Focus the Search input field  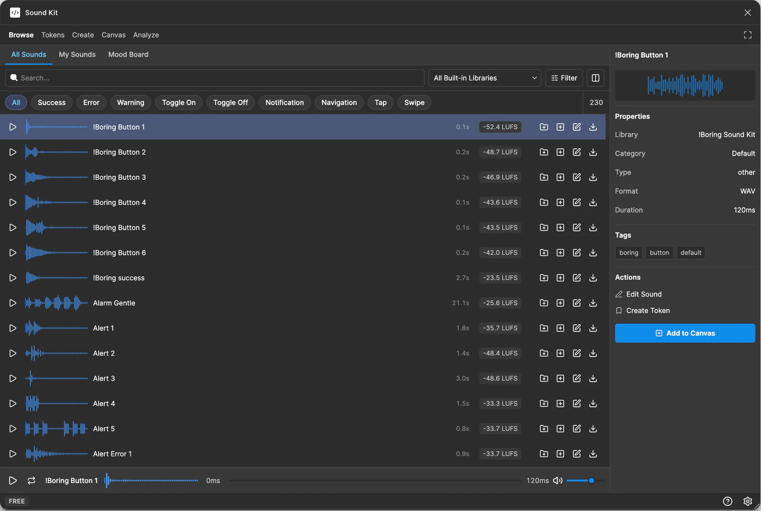pyautogui.click(x=215, y=78)
